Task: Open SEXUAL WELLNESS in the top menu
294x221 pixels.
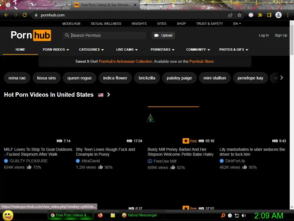Action: click(106, 24)
